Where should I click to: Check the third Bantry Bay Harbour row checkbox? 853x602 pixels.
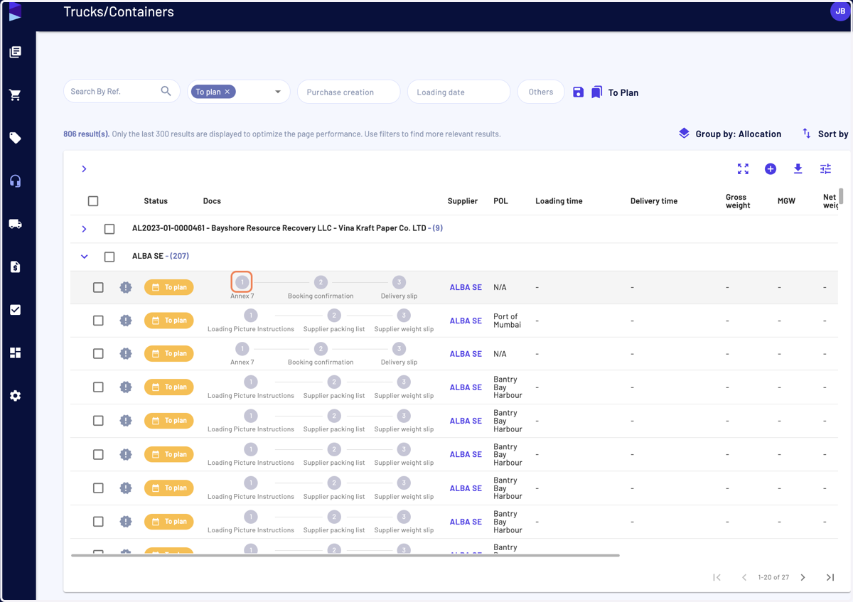(98, 454)
